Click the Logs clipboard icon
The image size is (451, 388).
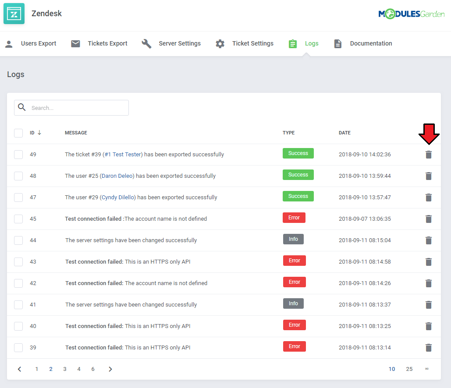click(292, 44)
